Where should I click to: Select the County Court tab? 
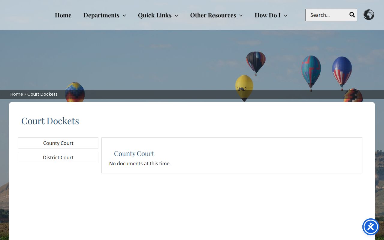(58, 143)
